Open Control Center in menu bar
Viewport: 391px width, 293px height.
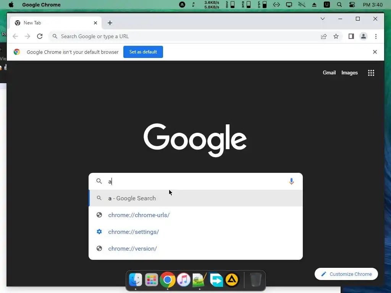[x=352, y=5]
